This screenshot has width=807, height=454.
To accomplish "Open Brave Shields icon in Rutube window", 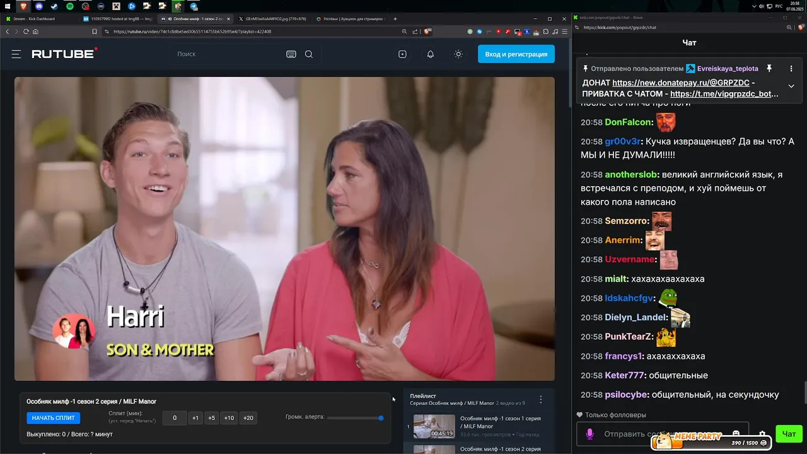I will 427,32.
